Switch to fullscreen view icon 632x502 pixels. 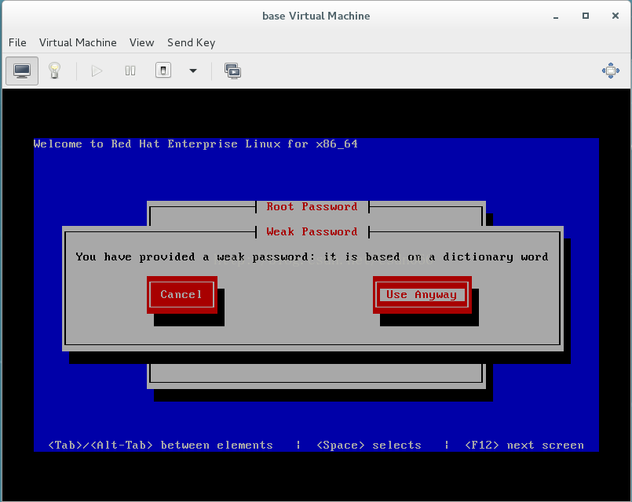click(611, 71)
